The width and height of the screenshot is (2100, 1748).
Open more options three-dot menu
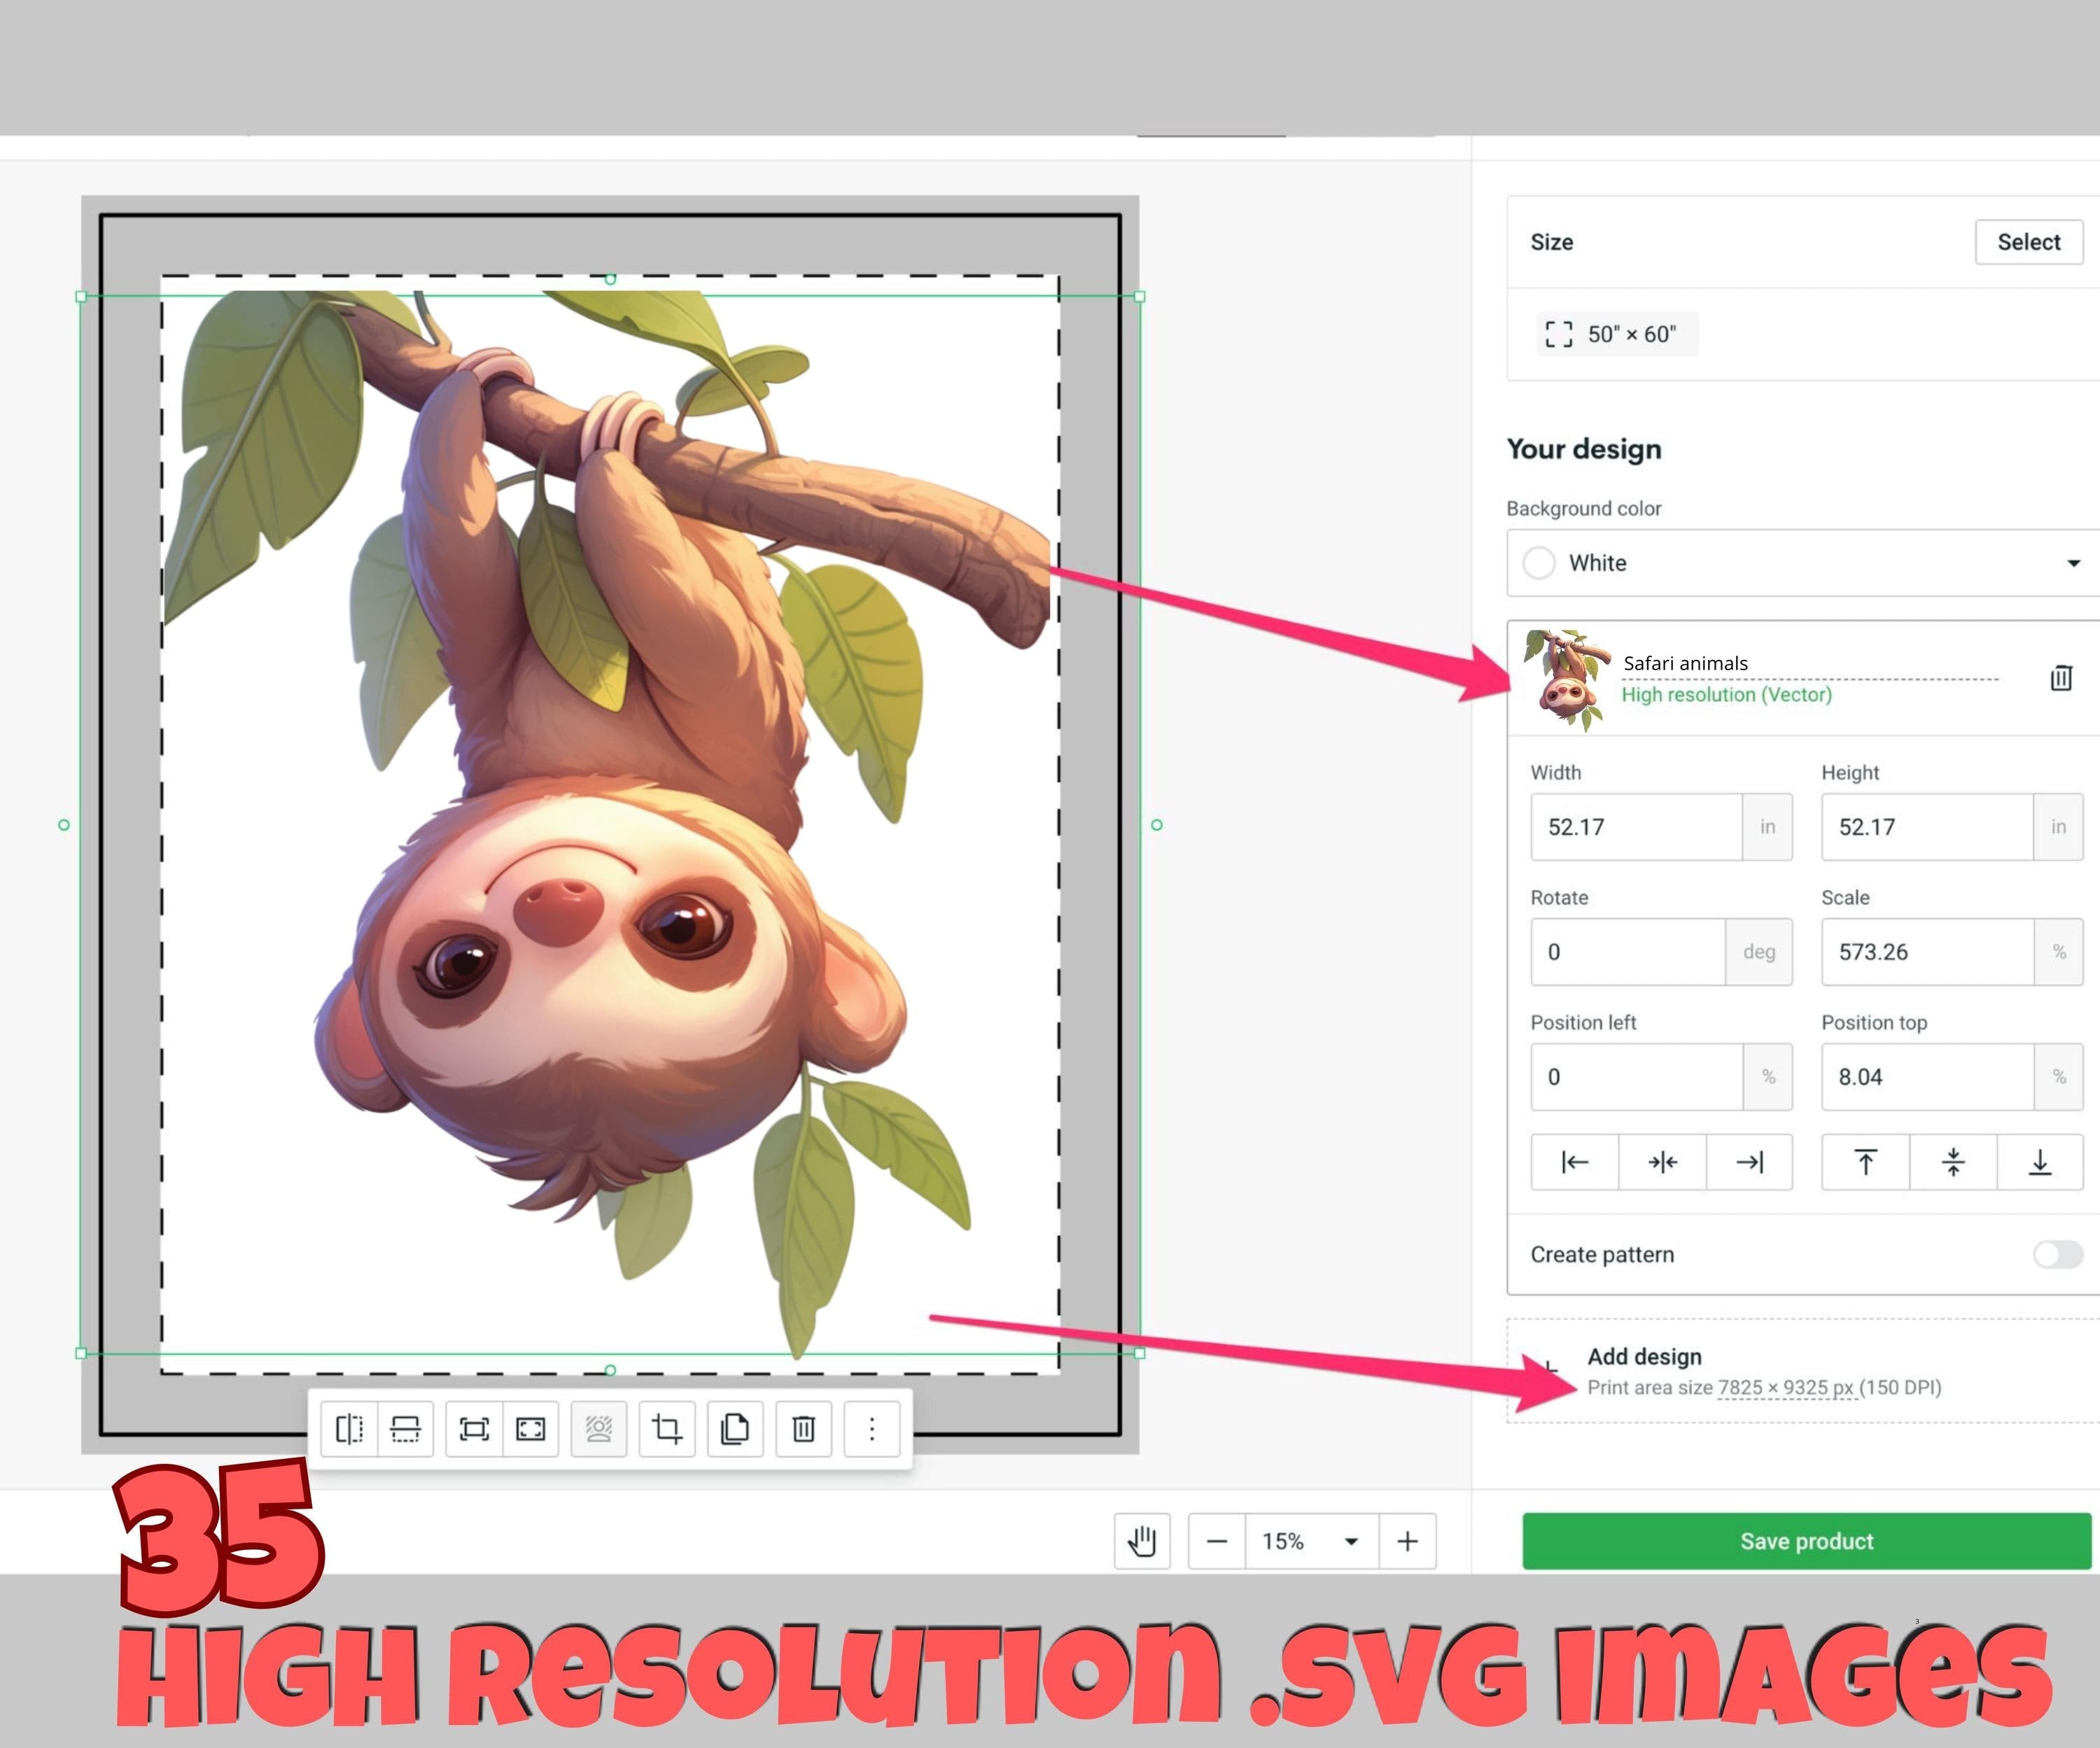(x=872, y=1429)
